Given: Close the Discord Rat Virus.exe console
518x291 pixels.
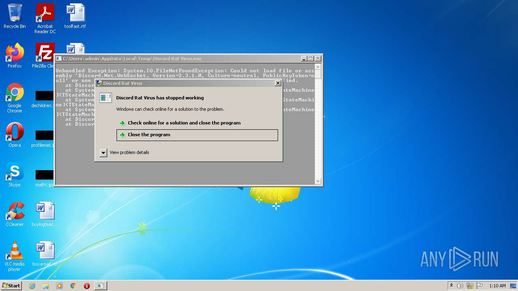Looking at the screenshot, I should pos(318,59).
